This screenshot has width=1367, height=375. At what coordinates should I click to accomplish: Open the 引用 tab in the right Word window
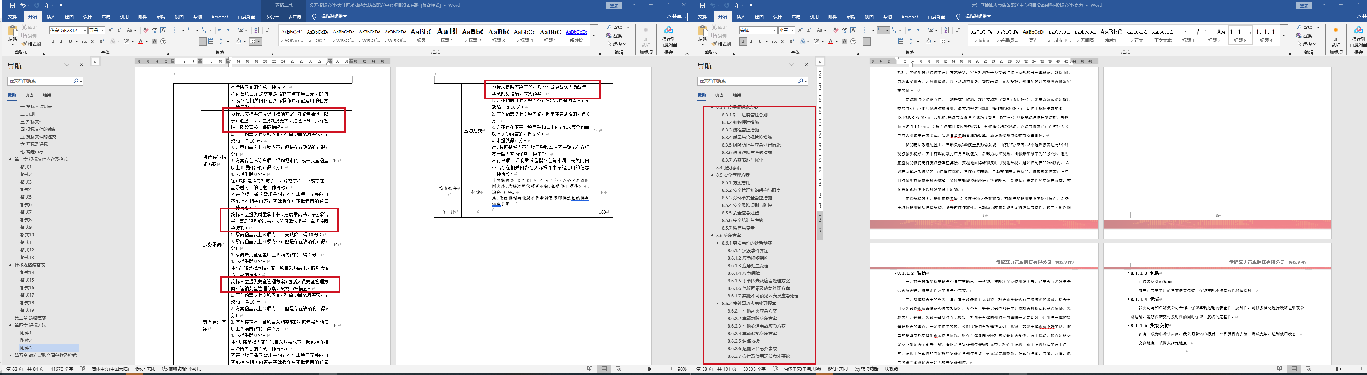(x=814, y=17)
